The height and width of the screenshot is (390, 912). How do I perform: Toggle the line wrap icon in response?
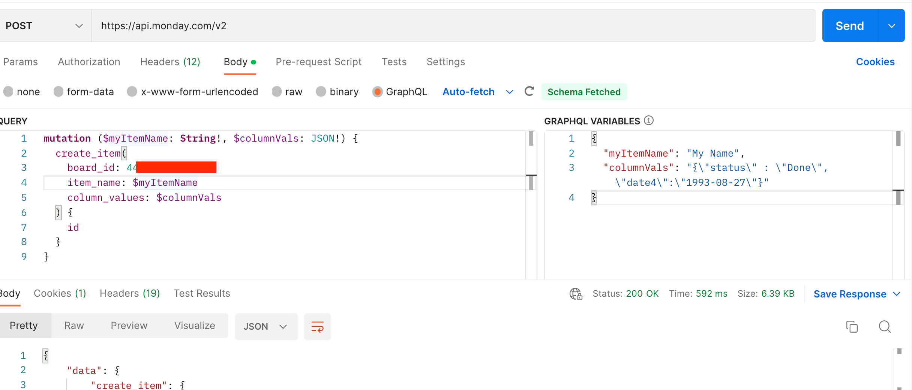[x=318, y=327]
